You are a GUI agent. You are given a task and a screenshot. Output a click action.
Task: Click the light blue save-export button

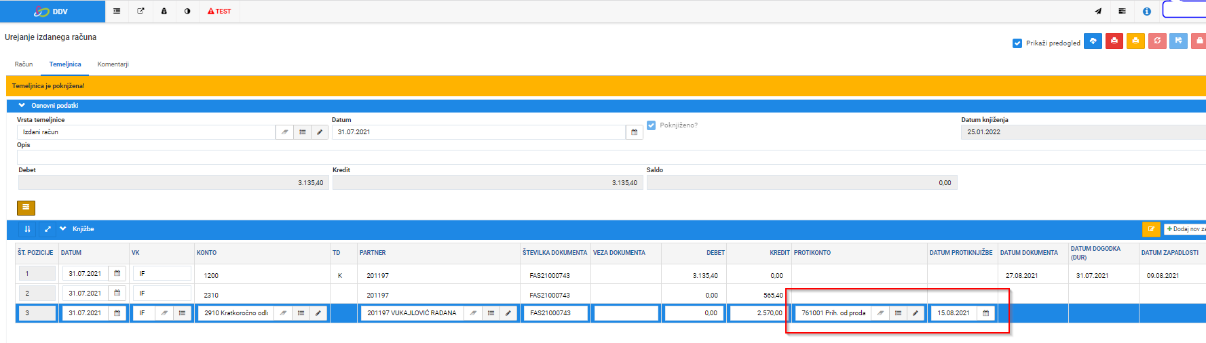[1178, 41]
